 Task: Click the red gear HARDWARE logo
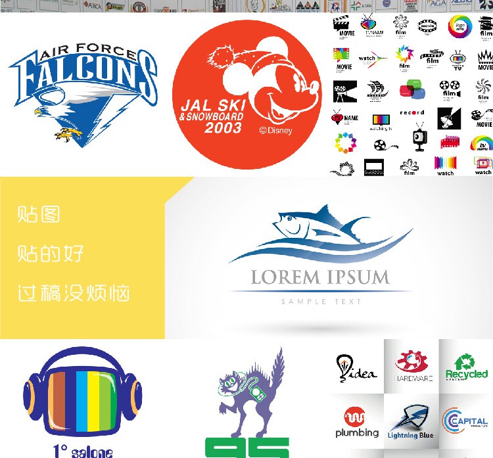(x=413, y=366)
